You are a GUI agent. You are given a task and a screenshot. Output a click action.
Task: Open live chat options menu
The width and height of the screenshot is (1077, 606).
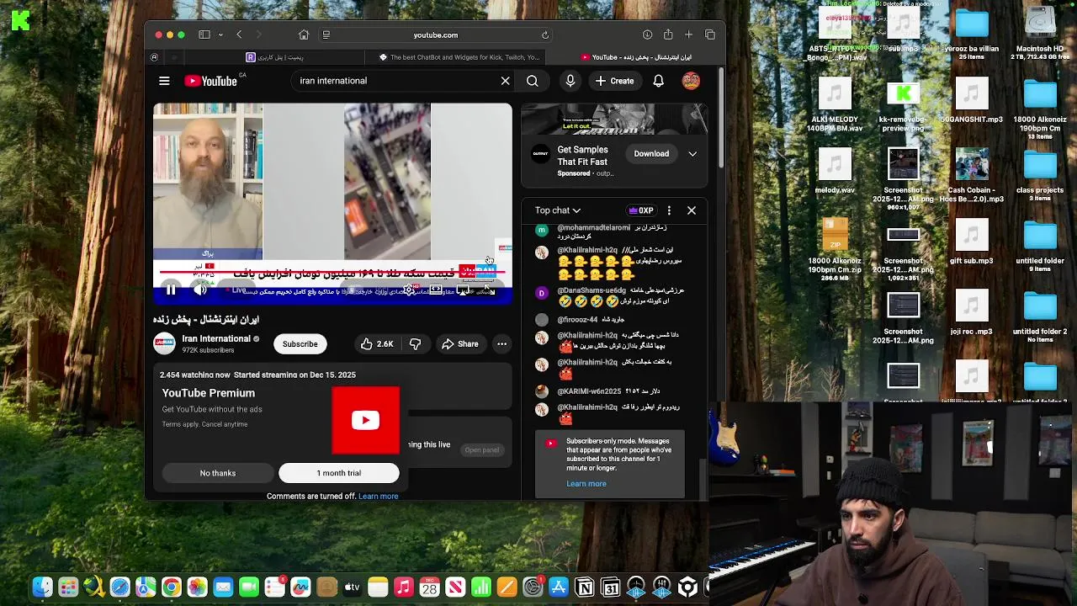pos(669,210)
